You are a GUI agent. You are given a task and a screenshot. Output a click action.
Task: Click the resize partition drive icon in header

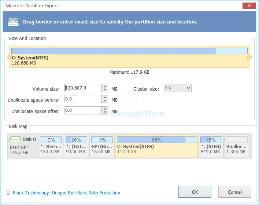pos(13,22)
